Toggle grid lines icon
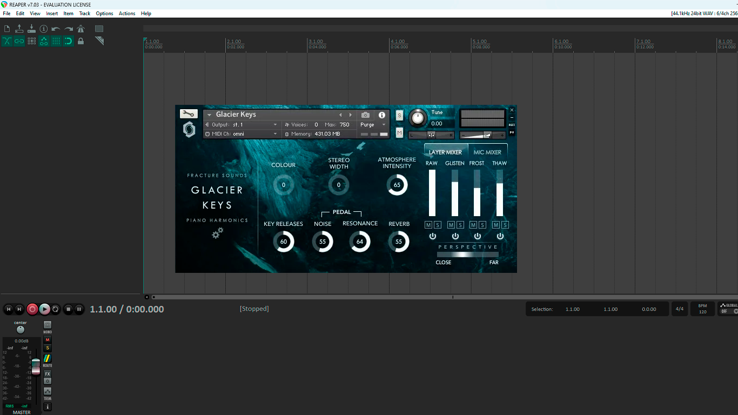Screen dimensions: 738x415 click(56, 41)
